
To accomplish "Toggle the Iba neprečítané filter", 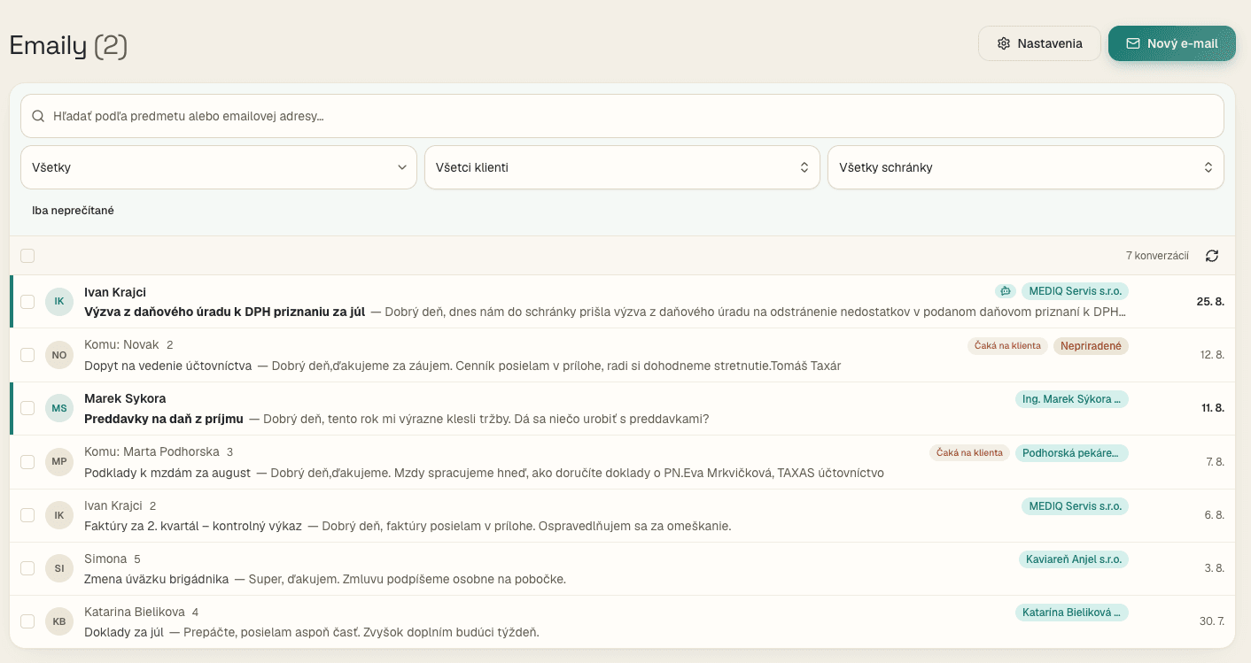I will [x=73, y=211].
